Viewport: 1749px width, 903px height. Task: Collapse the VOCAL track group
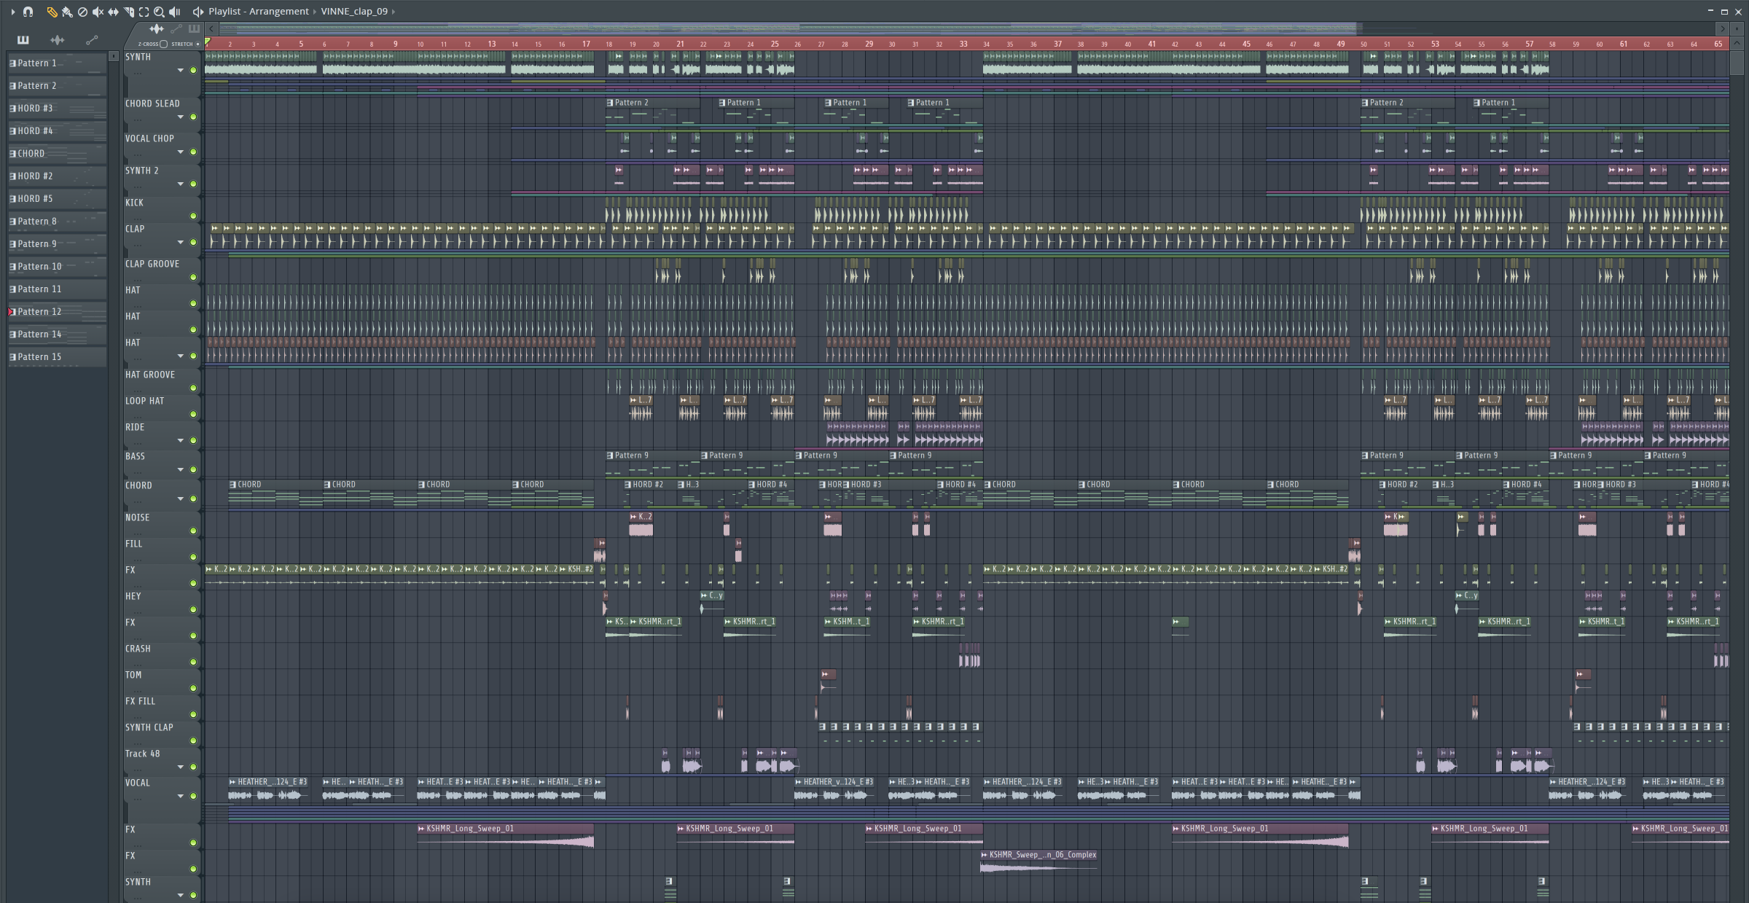point(180,797)
